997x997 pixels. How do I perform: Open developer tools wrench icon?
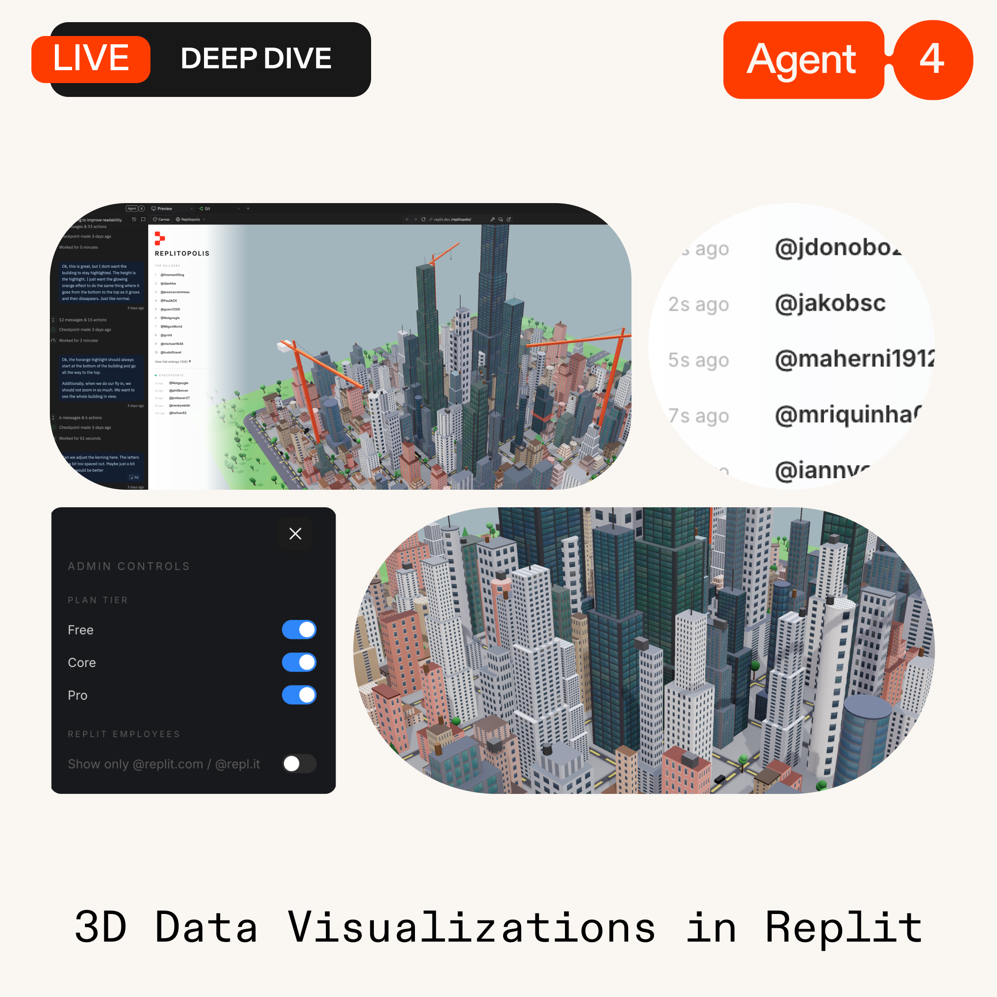492,219
